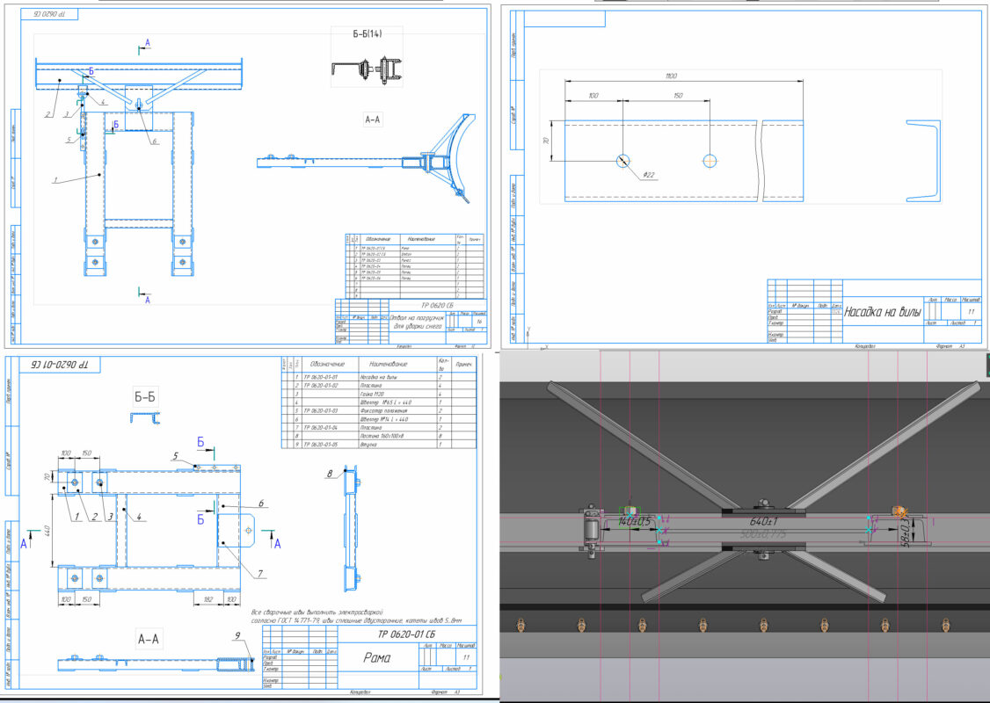Select the 'Насадка на вилы' title block text
Screen dimensions: 990x703
[x=885, y=311]
